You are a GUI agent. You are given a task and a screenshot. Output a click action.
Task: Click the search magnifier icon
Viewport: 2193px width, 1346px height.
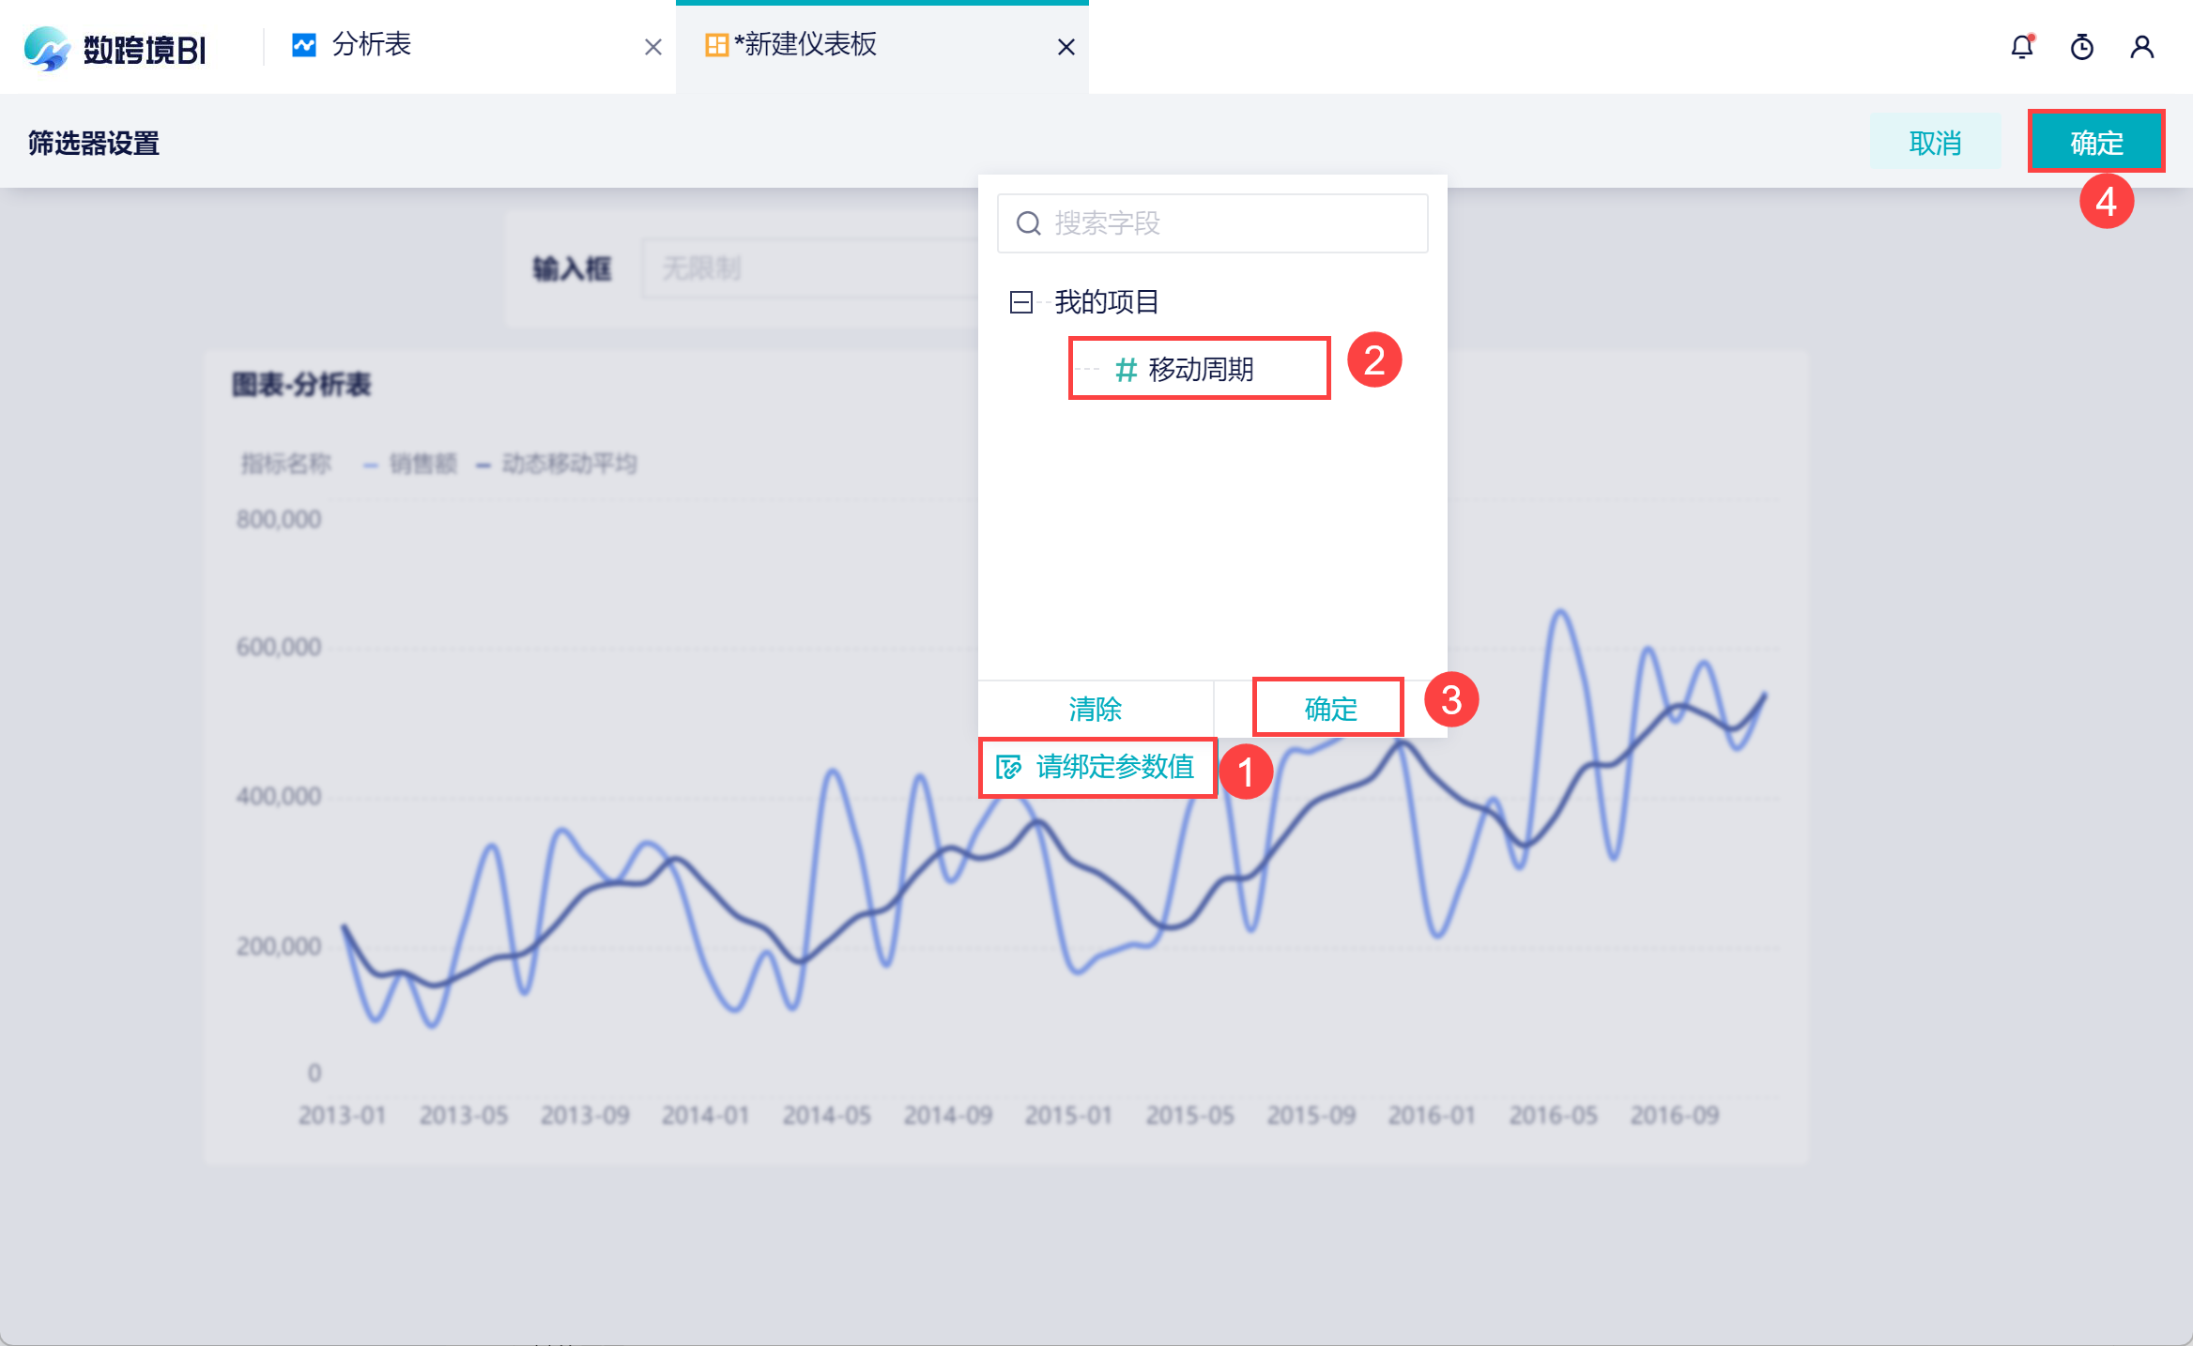(1028, 223)
